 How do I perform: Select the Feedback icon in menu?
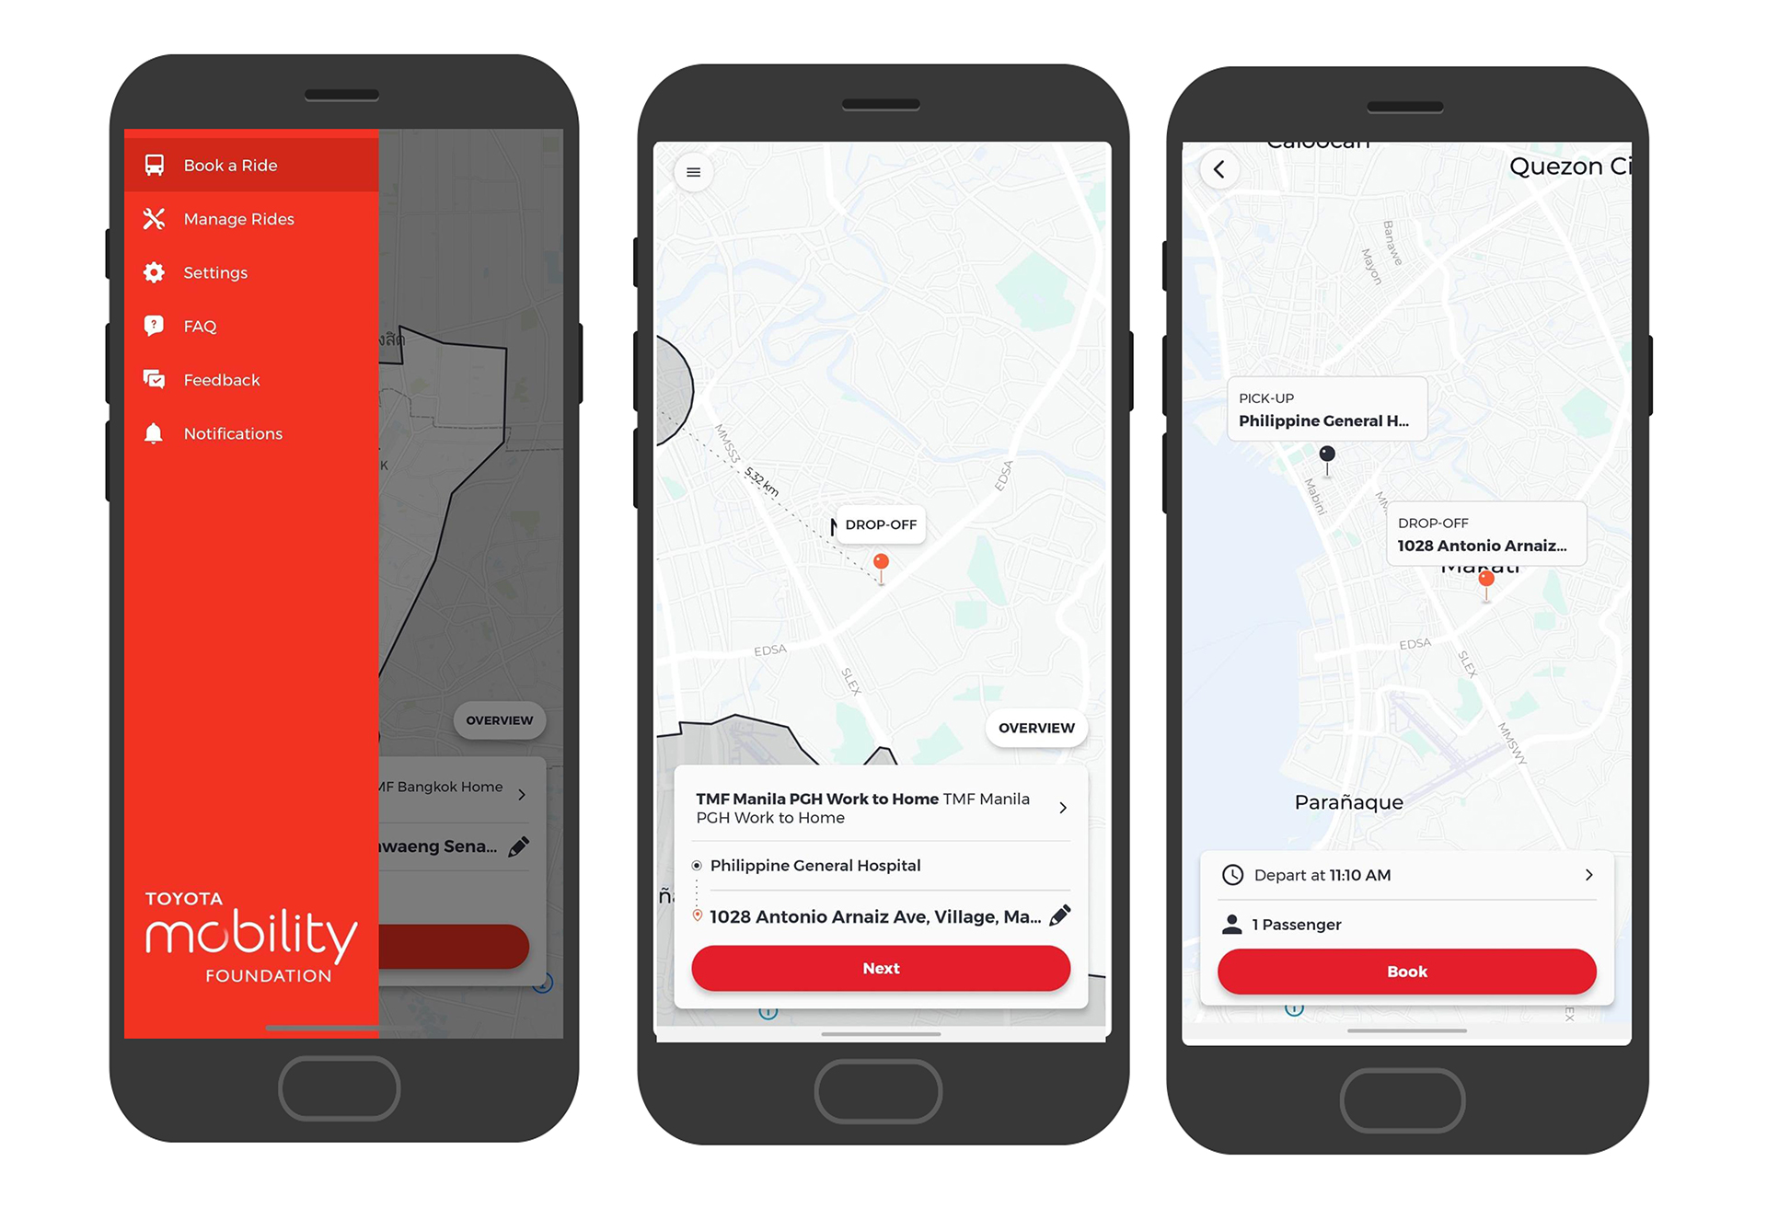pos(155,378)
